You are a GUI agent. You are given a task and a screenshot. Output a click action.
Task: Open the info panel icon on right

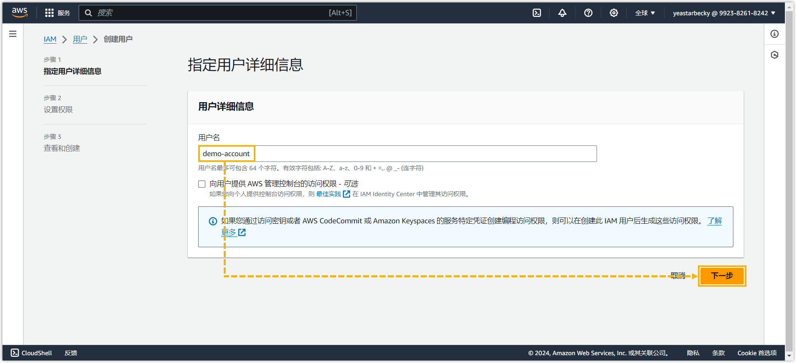(x=775, y=34)
